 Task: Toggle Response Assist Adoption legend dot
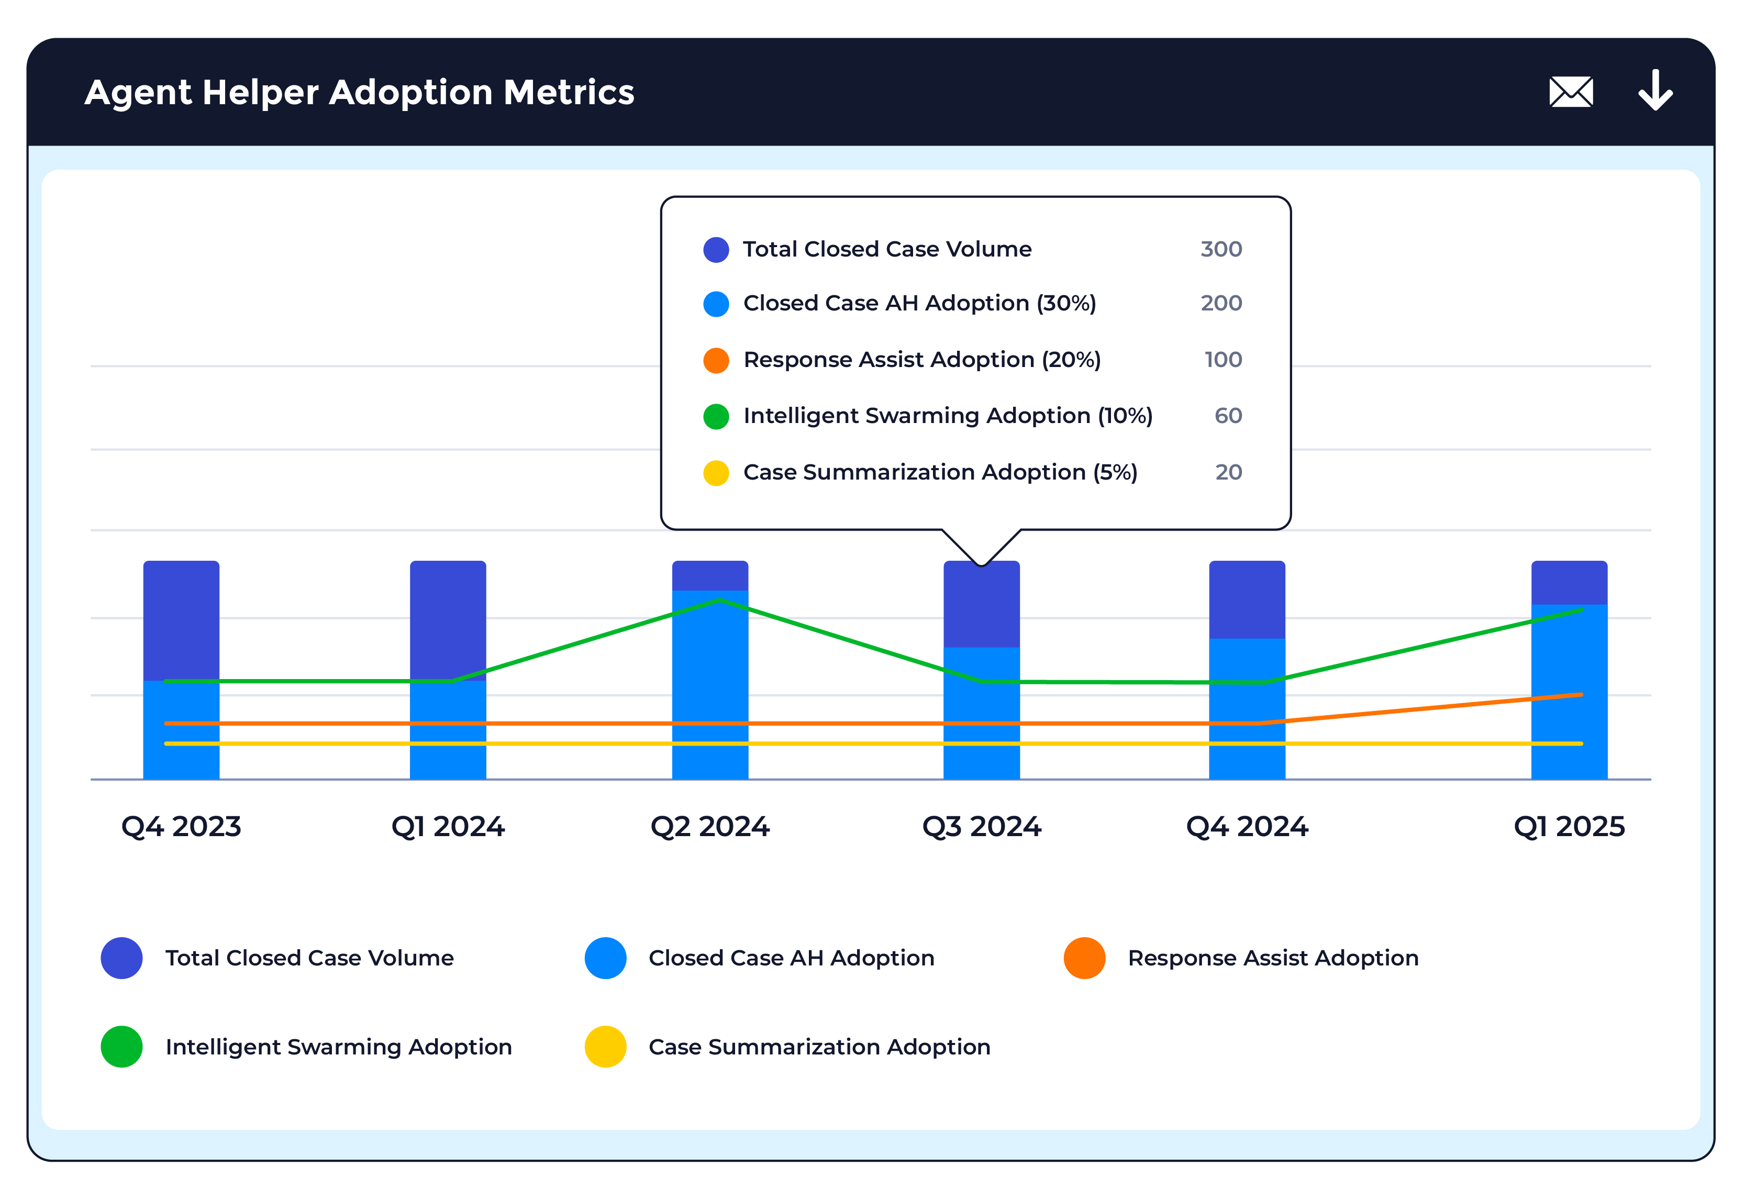pyautogui.click(x=1084, y=957)
